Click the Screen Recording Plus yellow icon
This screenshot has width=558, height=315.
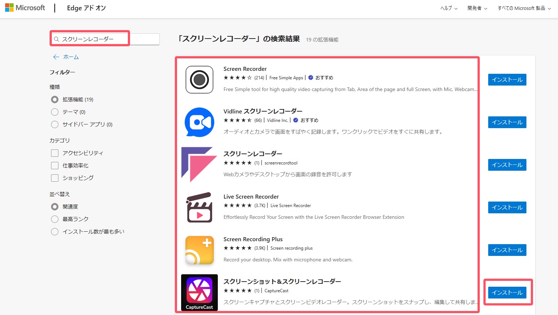click(199, 250)
